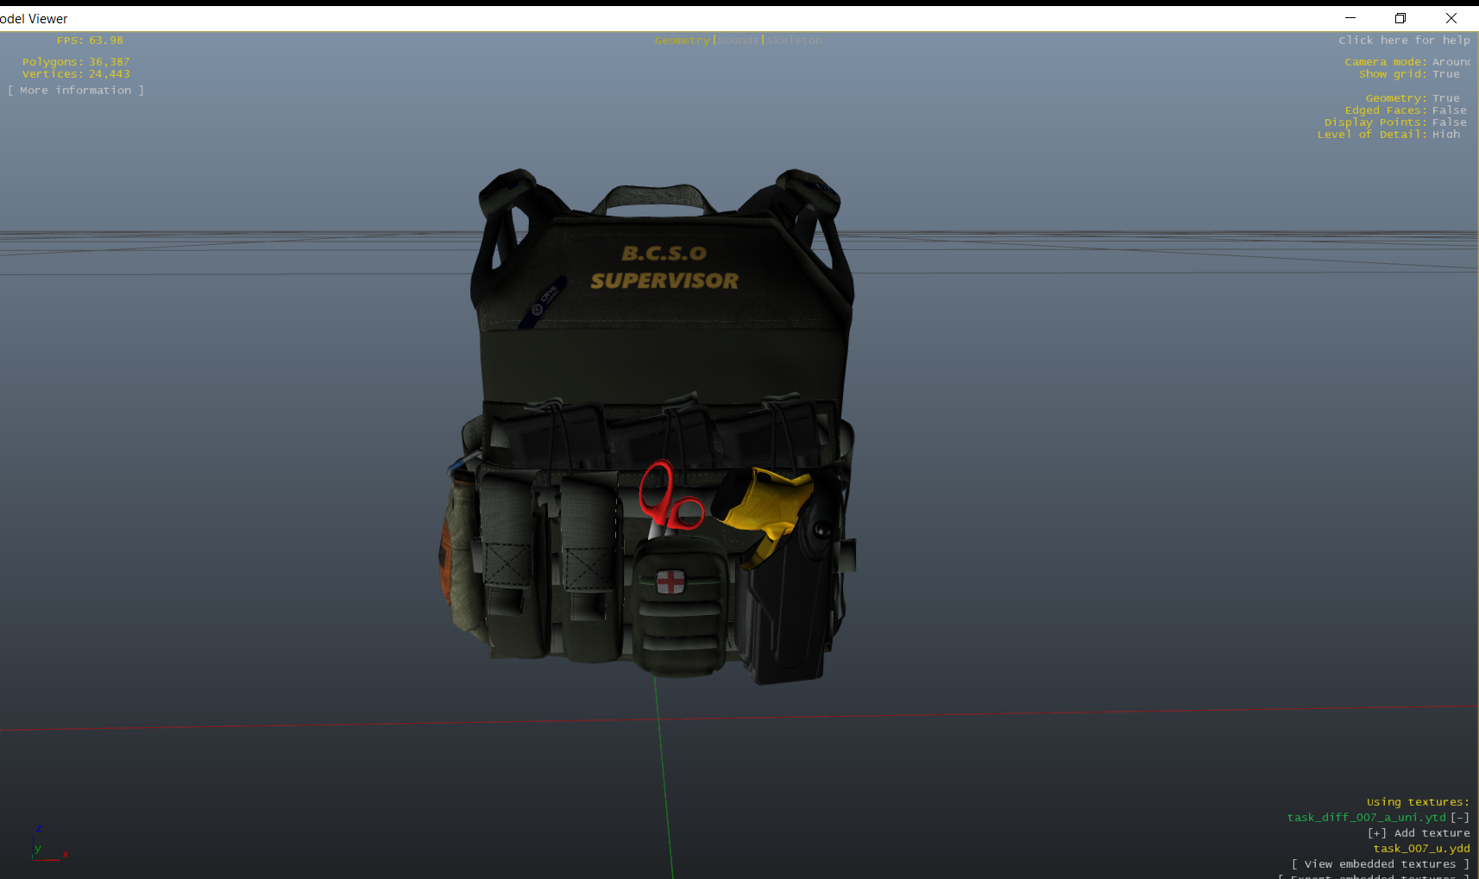Minimize the Model Viewer window
This screenshot has width=1479, height=879.
pos(1350,18)
